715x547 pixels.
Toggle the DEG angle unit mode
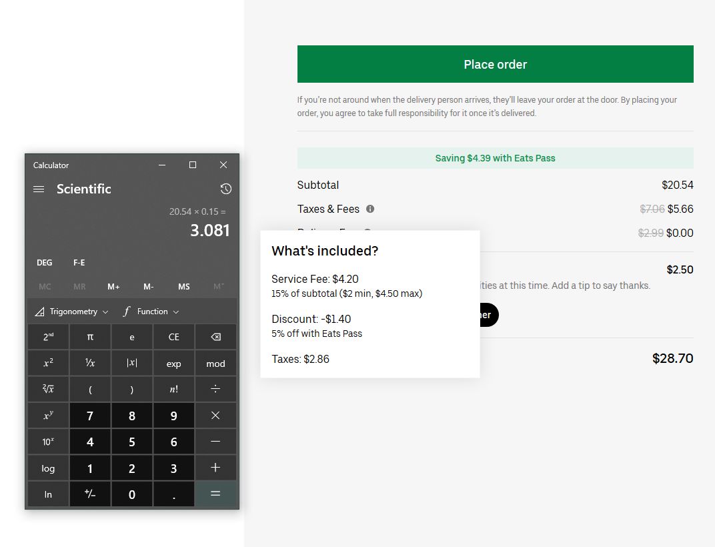point(45,263)
